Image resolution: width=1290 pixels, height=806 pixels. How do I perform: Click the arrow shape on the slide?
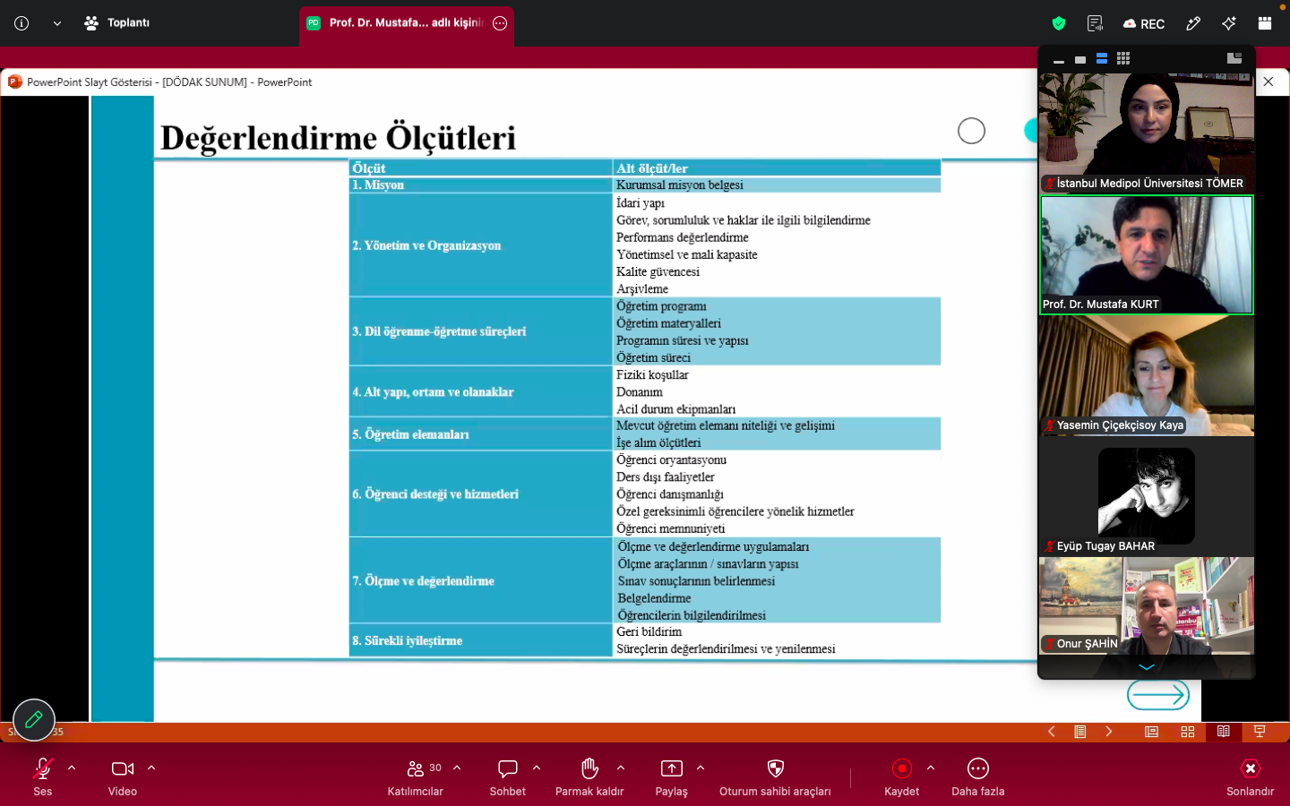(x=1158, y=695)
